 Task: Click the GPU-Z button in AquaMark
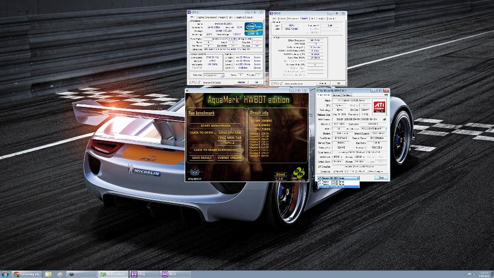tap(230, 143)
